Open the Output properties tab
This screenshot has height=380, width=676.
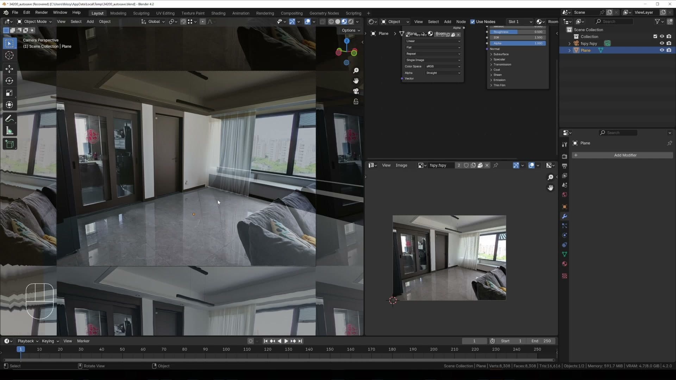pyautogui.click(x=564, y=166)
